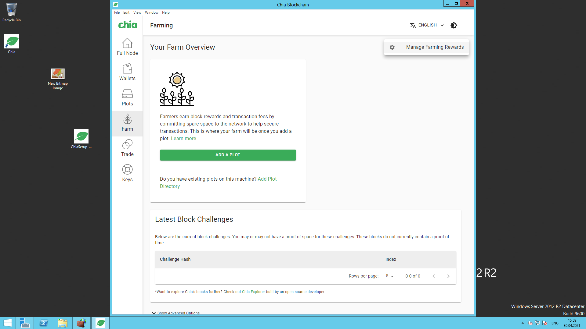Launch PowerShell from taskbar
586x329 pixels.
pos(44,323)
